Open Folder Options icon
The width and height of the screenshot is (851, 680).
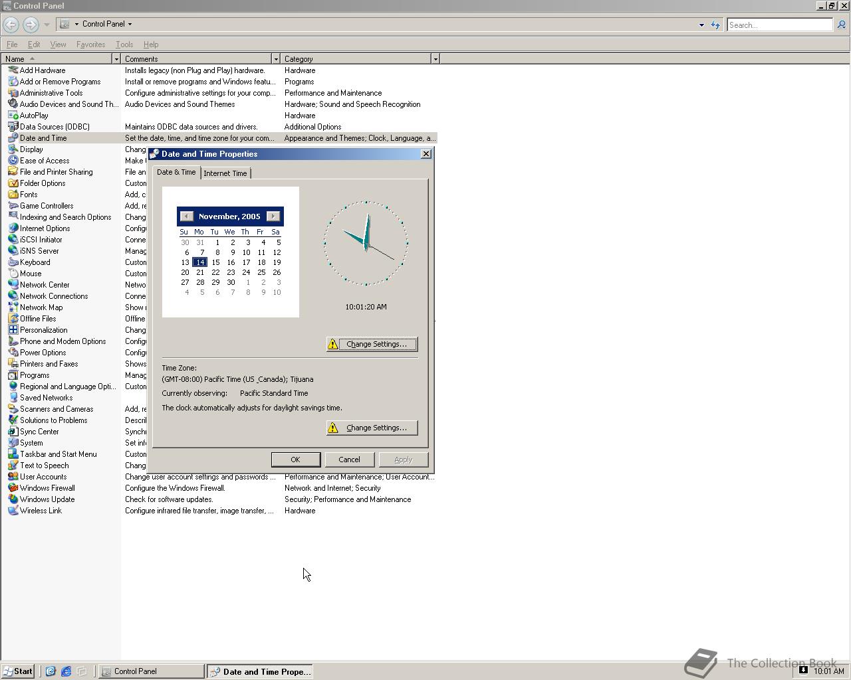pos(13,183)
